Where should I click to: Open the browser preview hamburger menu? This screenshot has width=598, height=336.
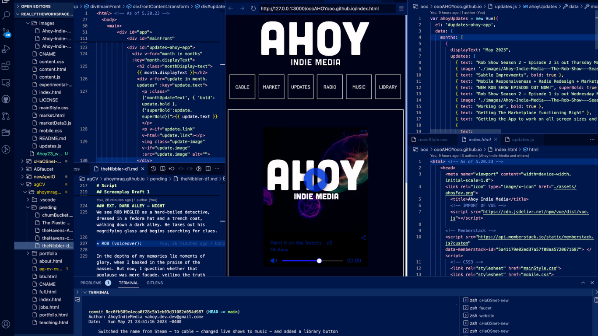401,8
